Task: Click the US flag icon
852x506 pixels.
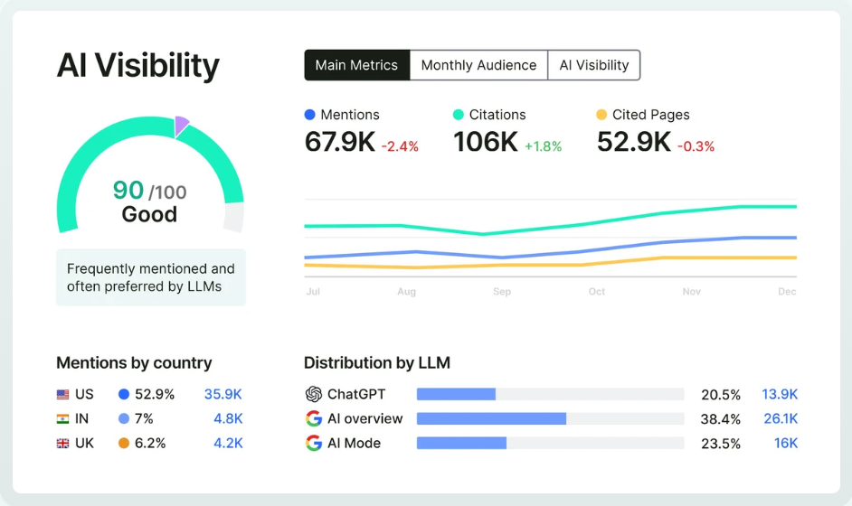Action: [x=63, y=395]
